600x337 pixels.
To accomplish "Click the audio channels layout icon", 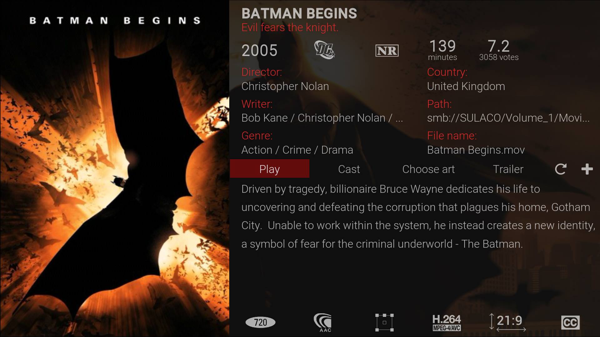I will pyautogui.click(x=384, y=323).
